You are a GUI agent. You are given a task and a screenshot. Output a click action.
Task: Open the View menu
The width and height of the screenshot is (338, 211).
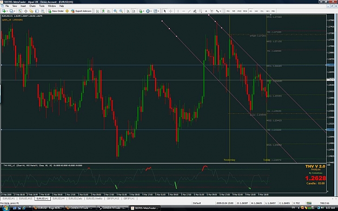tap(15, 6)
